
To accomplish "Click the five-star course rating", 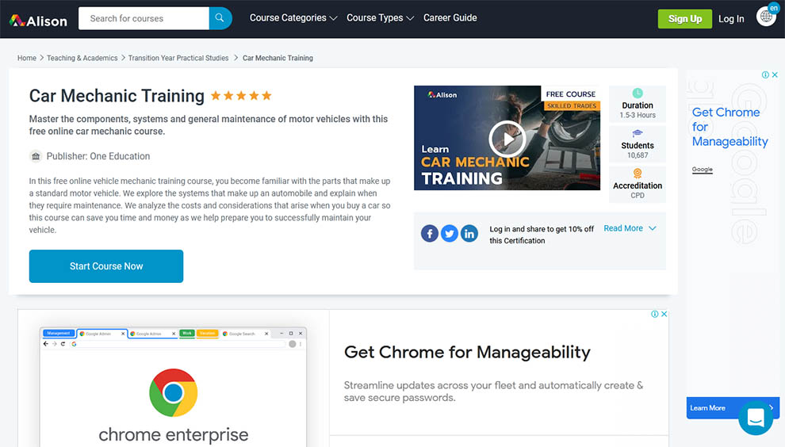I will pos(241,96).
